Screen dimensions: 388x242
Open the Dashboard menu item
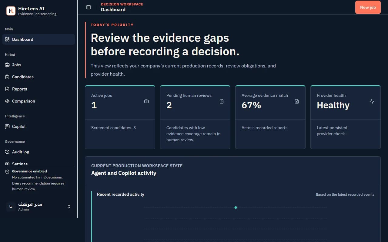pyautogui.click(x=38, y=39)
